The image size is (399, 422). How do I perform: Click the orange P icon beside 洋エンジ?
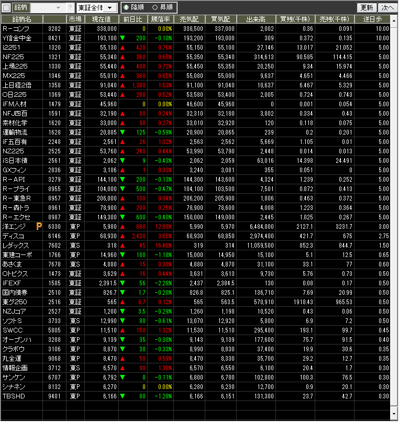click(39, 226)
